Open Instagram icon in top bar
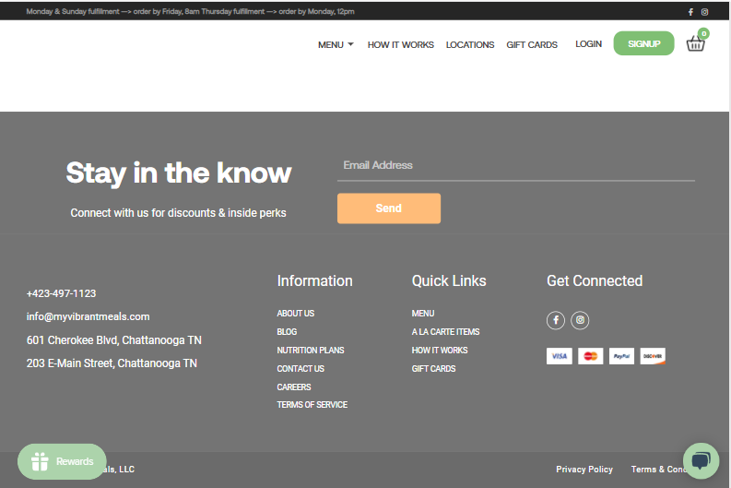This screenshot has width=731, height=488. [x=704, y=12]
